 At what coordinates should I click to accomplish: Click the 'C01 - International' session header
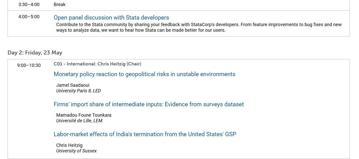click(x=97, y=64)
